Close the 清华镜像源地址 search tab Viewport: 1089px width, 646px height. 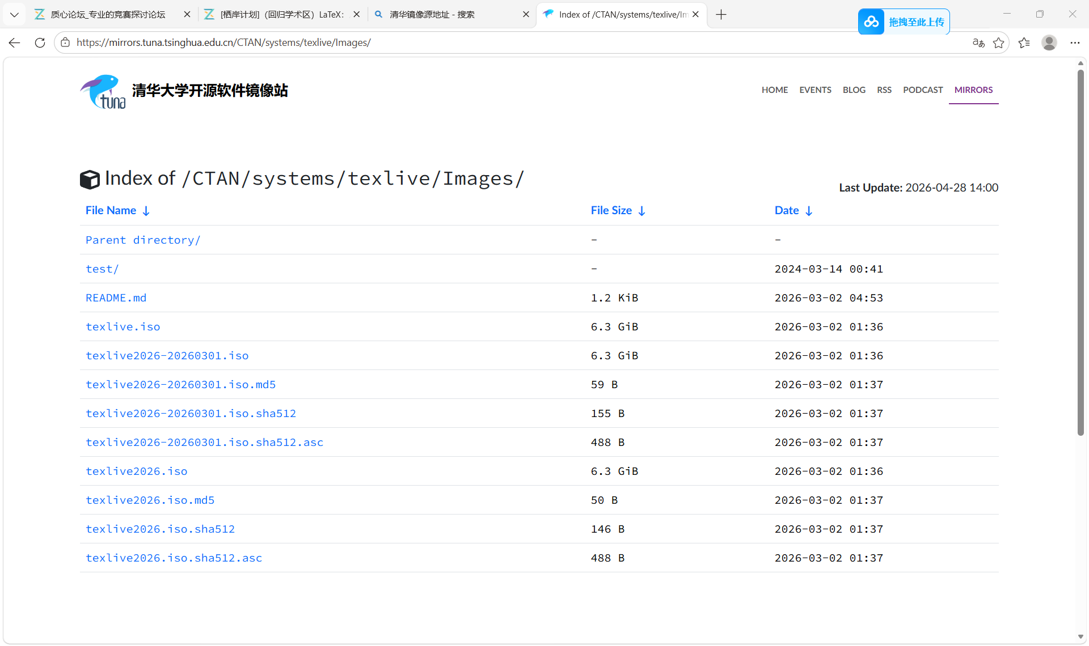click(526, 15)
